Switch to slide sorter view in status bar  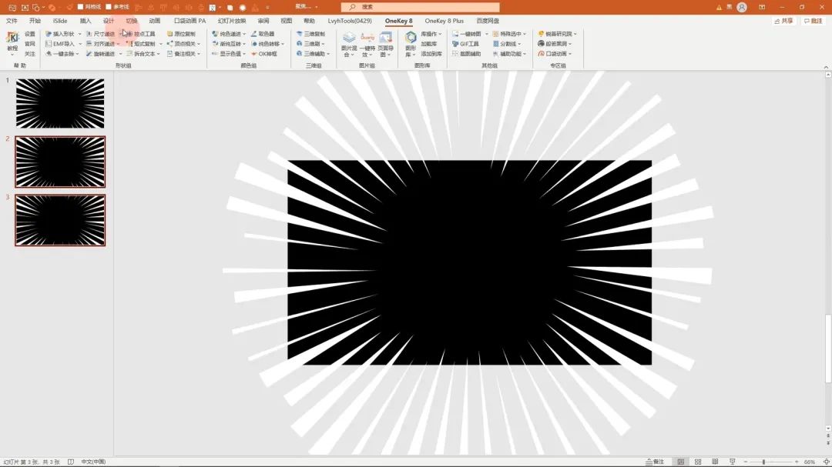tap(698, 462)
